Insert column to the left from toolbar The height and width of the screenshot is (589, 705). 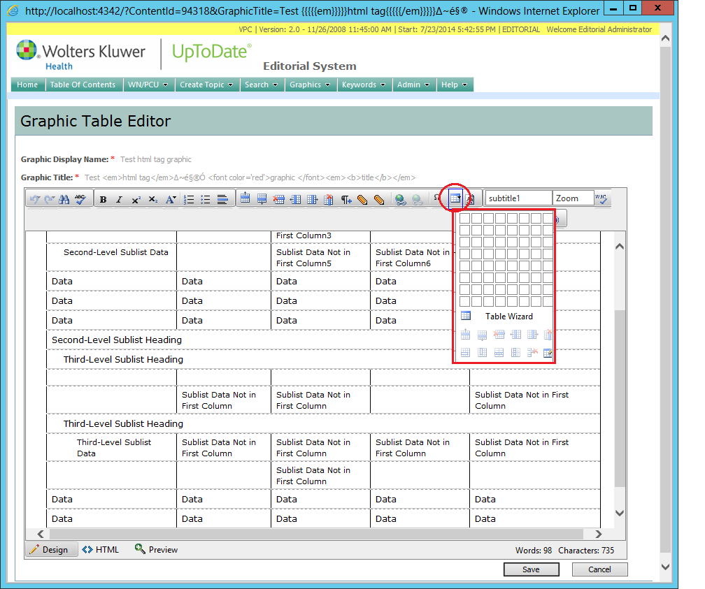coord(295,199)
